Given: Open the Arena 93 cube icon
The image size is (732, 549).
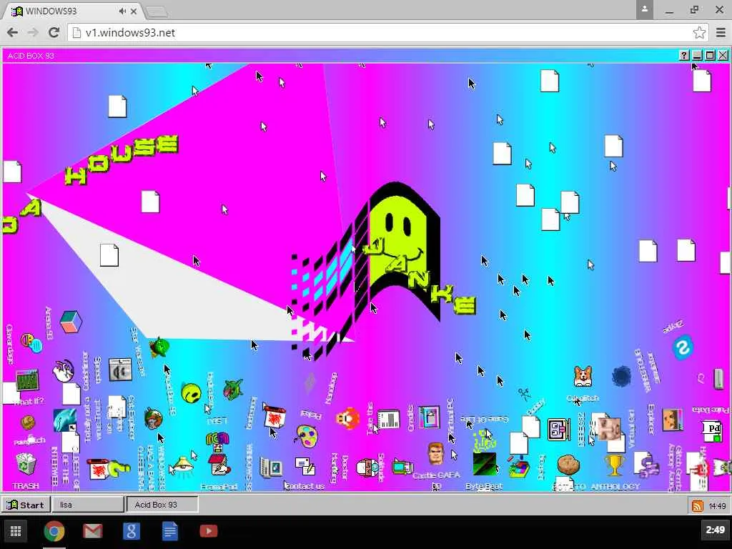Looking at the screenshot, I should tap(71, 322).
